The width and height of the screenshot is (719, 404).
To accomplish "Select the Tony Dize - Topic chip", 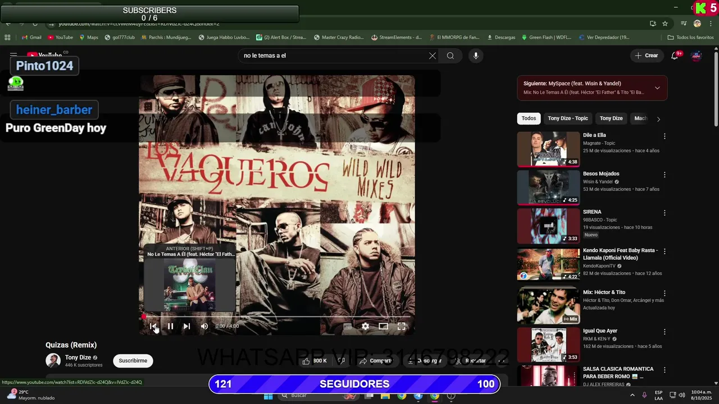I will click(x=568, y=118).
